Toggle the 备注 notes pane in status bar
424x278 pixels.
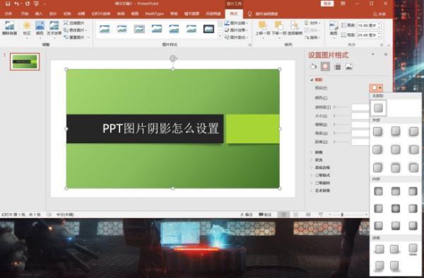247,214
